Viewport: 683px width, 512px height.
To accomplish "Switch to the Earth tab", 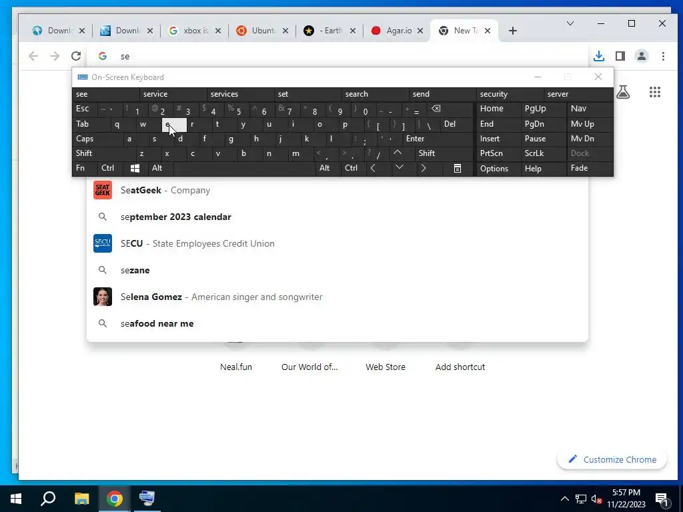I will pyautogui.click(x=330, y=31).
